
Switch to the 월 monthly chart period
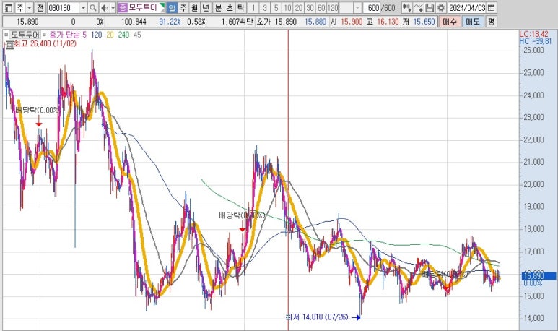[x=194, y=7]
